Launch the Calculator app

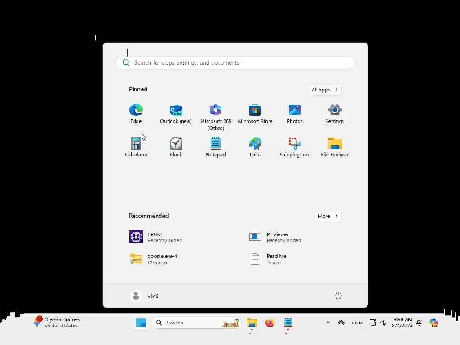point(136,147)
